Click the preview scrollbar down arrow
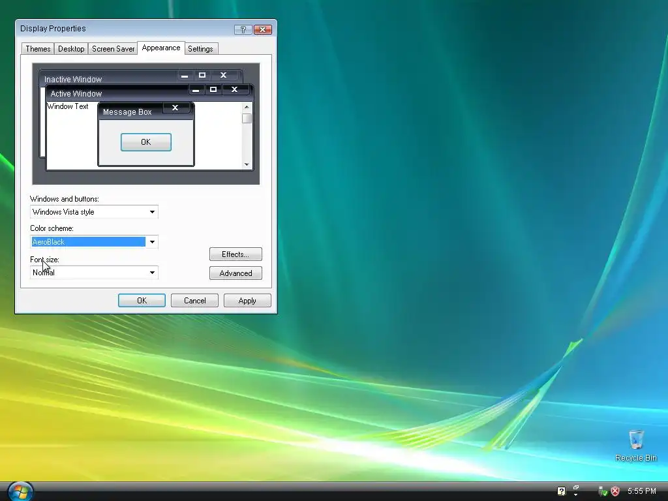The image size is (668, 501). (x=247, y=164)
